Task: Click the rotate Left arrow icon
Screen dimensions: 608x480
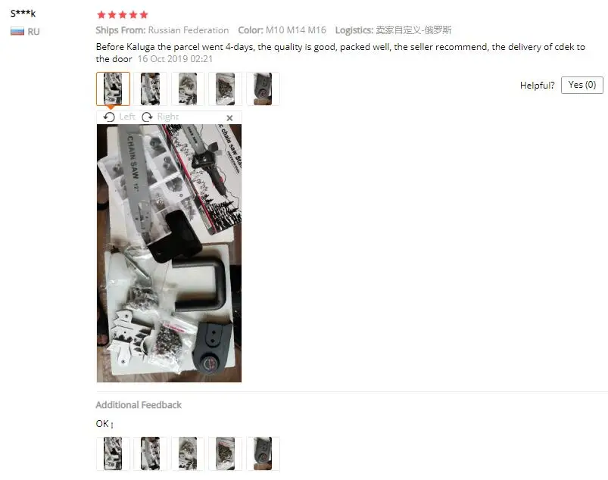Action: click(x=109, y=117)
